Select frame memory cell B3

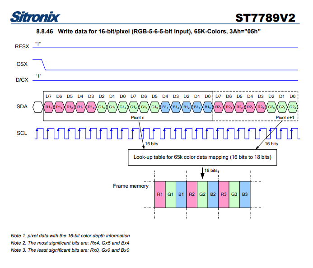click(x=245, y=194)
